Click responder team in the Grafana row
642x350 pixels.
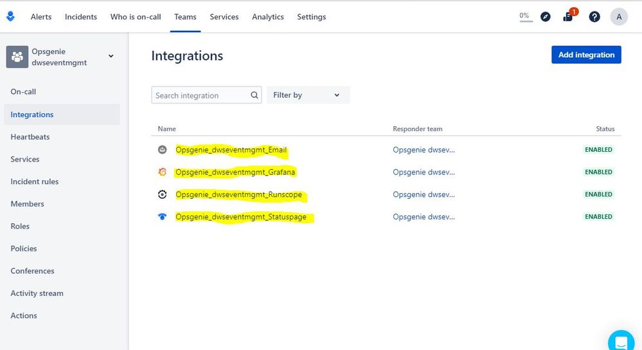424,172
